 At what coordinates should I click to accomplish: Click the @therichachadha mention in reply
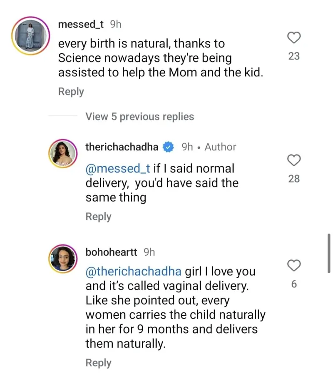click(x=133, y=272)
